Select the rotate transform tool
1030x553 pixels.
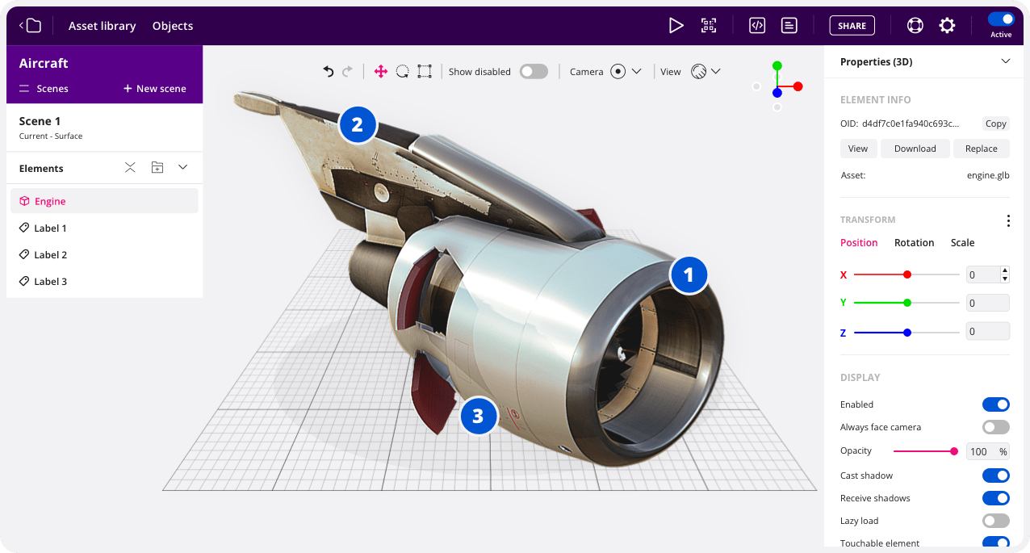[x=402, y=72]
